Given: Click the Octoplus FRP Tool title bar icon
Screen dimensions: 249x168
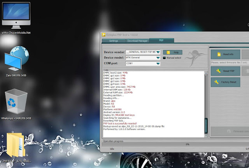Looking at the screenshot, I should pos(103,35).
